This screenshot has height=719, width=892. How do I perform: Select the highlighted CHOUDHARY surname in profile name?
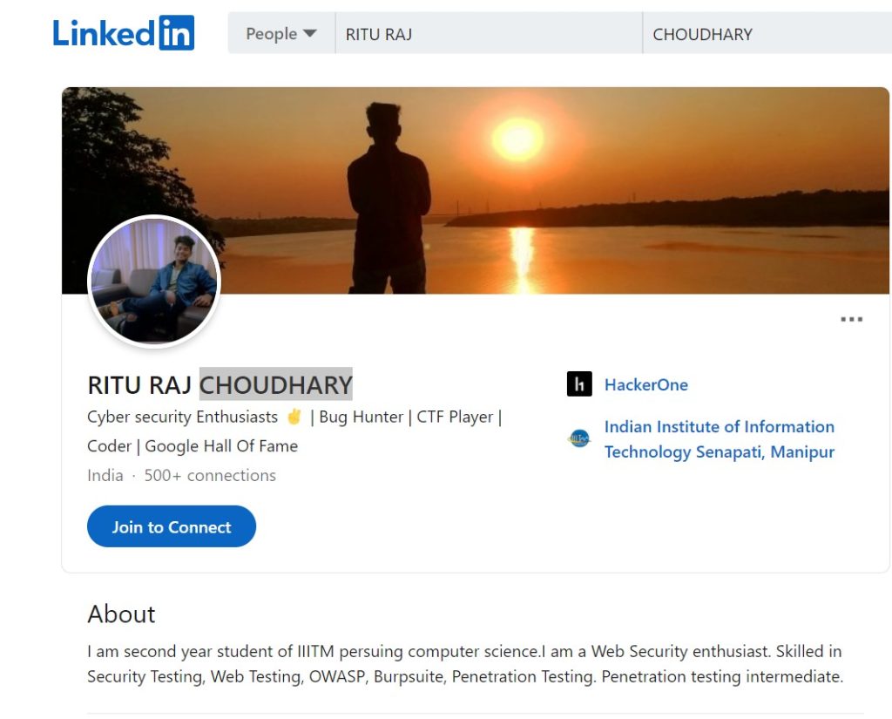point(275,384)
